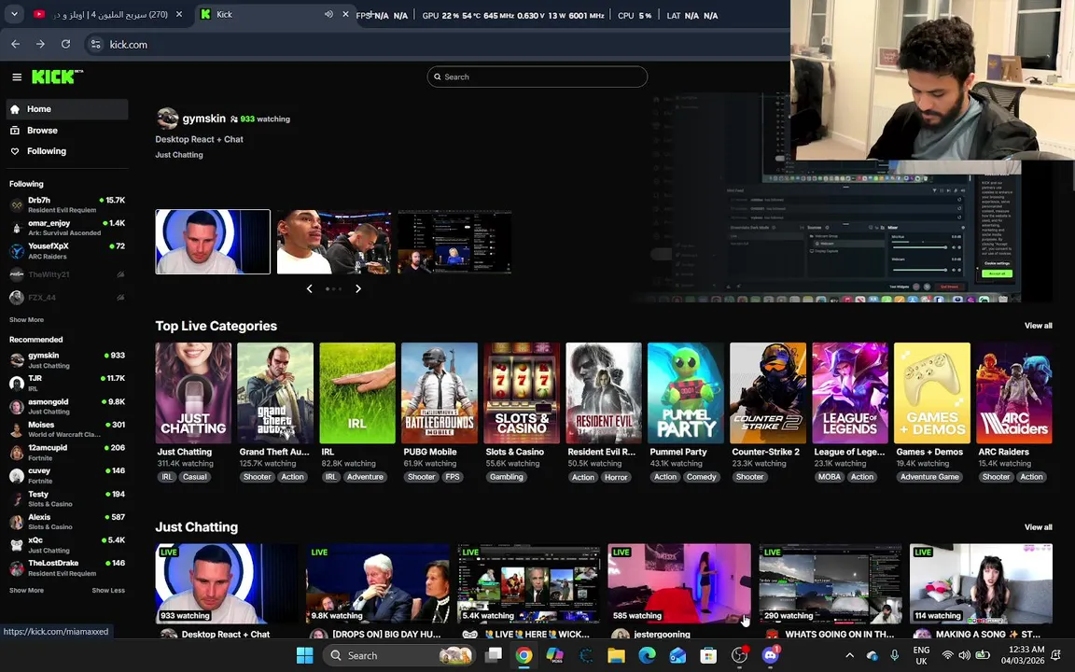Open the Chrome tab search dropdown
The image size is (1075, 672).
[14, 14]
